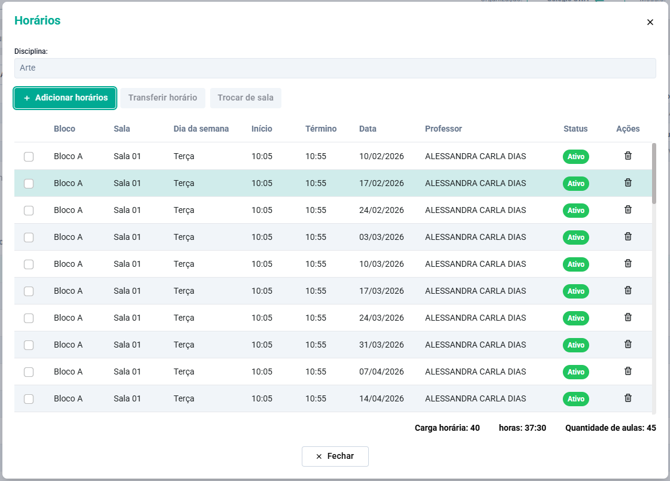Click the horas: 37:30 text

pos(522,428)
